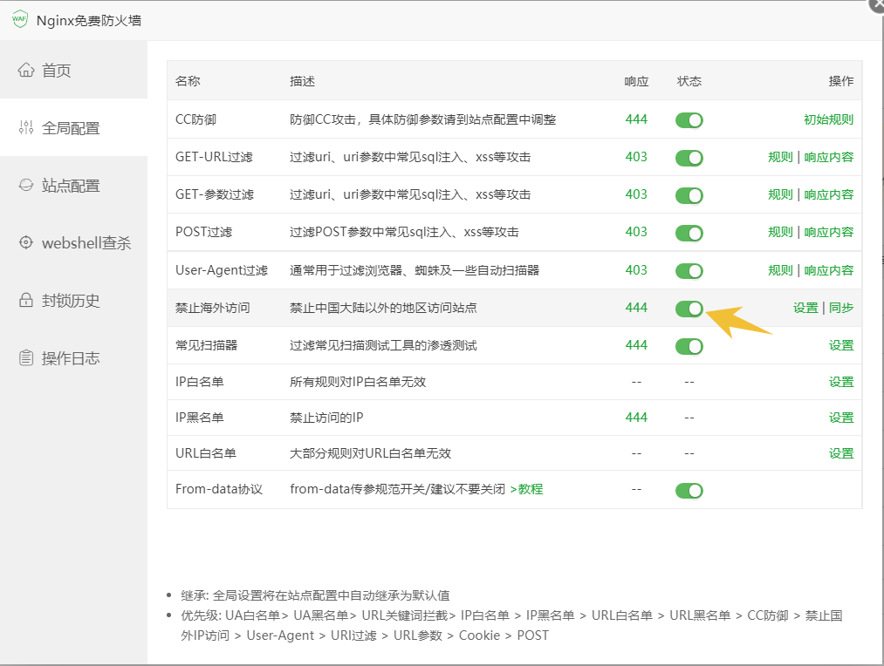Open 设置 for URL白名单
Image resolution: width=884 pixels, height=666 pixels.
[841, 453]
